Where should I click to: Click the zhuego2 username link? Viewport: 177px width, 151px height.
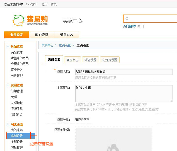click(32, 4)
